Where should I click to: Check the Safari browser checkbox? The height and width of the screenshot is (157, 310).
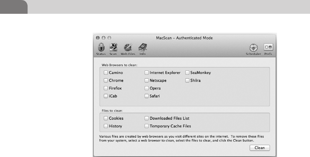coord(146,96)
